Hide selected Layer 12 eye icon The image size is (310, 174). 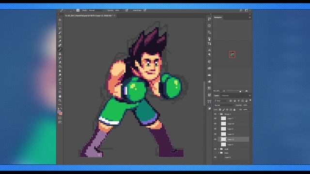tap(215, 139)
